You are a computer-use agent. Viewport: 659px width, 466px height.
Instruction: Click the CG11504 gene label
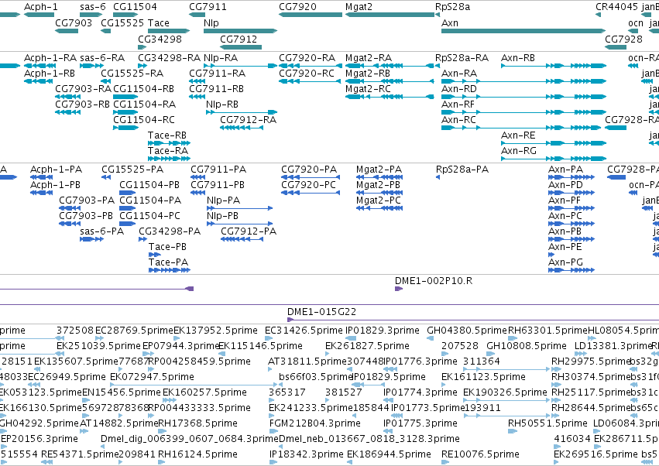(135, 7)
